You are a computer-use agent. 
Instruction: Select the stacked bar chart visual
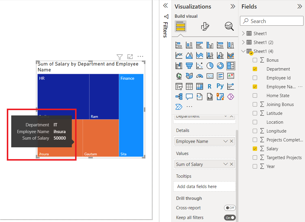tap(179, 45)
